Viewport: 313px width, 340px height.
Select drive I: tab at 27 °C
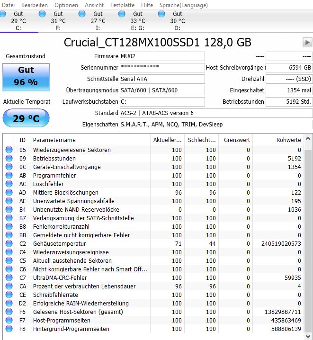click(98, 21)
